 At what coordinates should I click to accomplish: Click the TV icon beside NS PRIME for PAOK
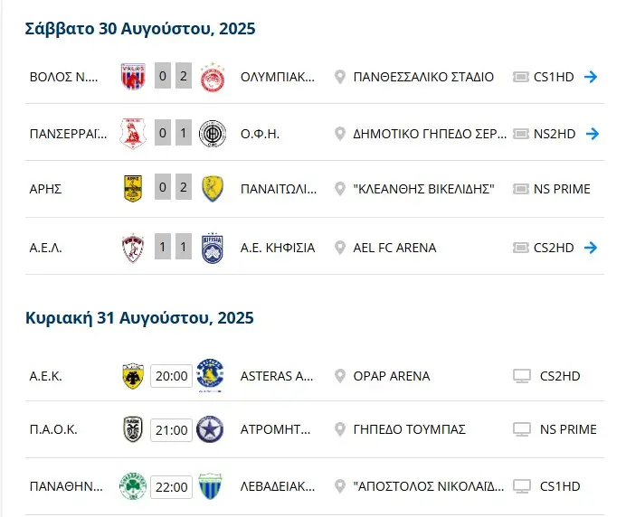(521, 430)
